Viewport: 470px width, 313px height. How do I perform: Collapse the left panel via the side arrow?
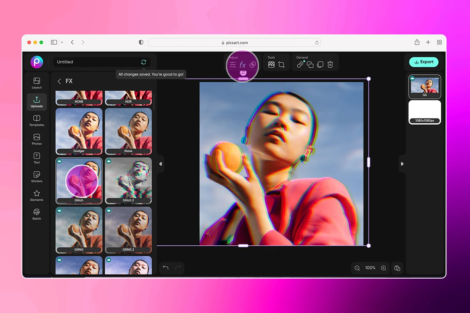point(160,164)
